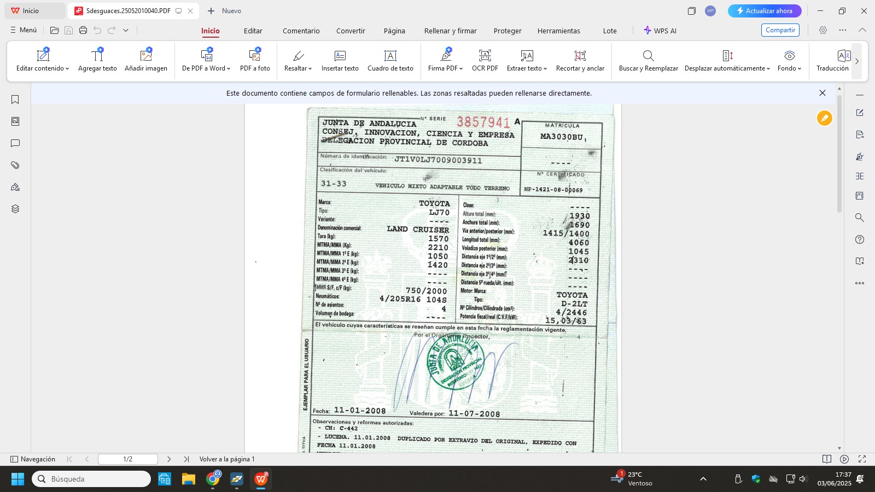Select the Resaltar highlighter tool

tap(298, 60)
